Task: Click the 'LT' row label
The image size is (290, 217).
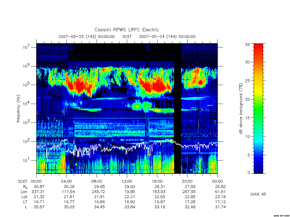Action: (x=25, y=202)
